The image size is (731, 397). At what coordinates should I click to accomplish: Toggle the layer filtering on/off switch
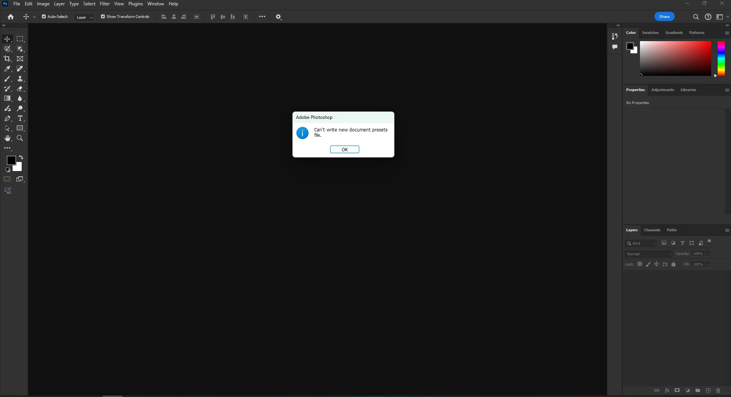coord(709,242)
